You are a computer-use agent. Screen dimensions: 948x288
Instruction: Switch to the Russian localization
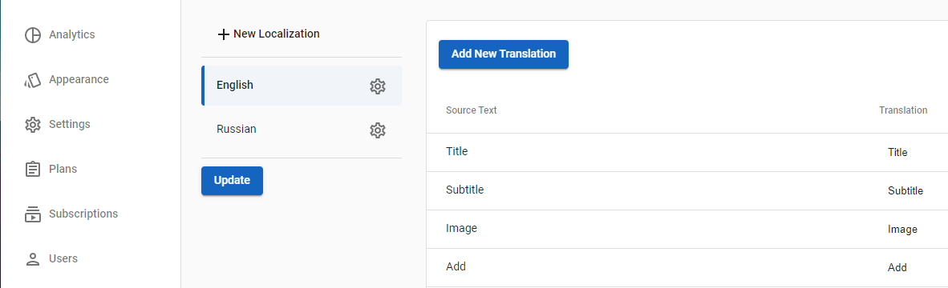301,130
